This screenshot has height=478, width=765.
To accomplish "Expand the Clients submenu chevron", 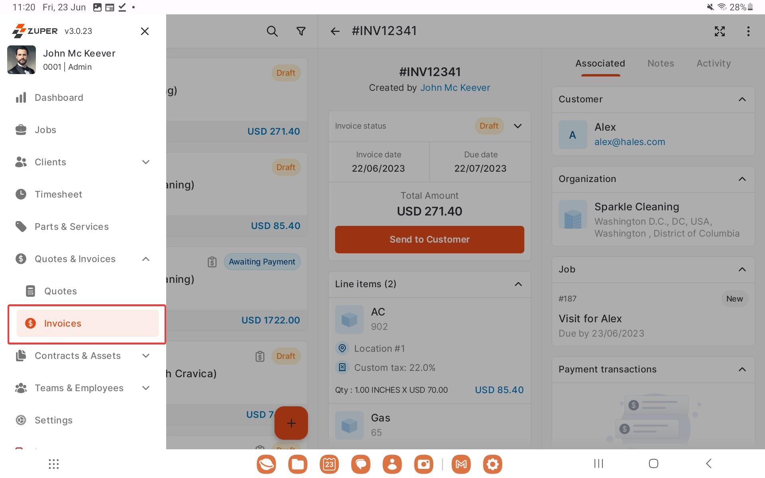I will pos(146,162).
